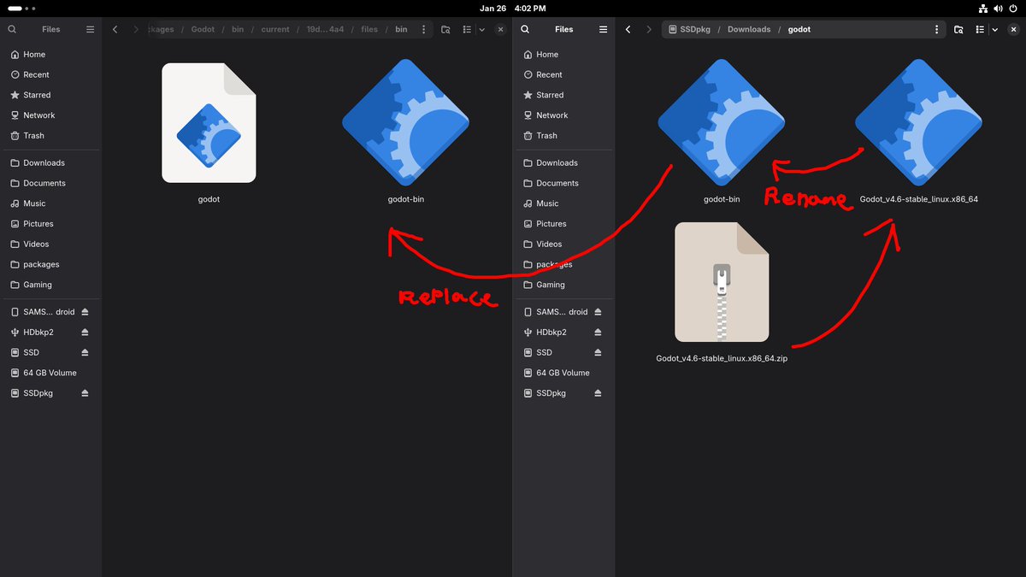The image size is (1026, 577).
Task: Toggle list view in the right Files window
Action: click(979, 29)
